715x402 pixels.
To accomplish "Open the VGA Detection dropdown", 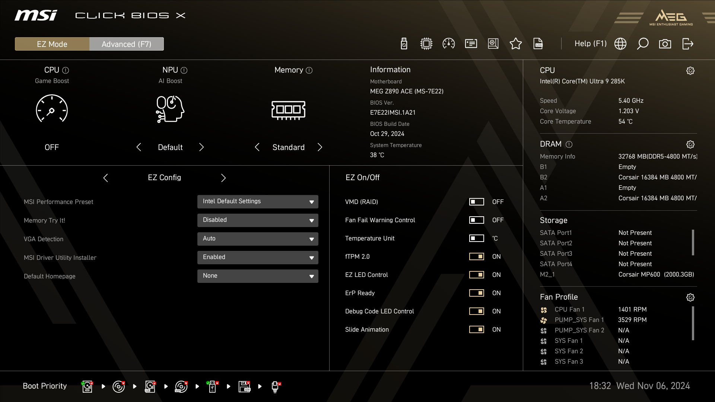I will [x=258, y=239].
